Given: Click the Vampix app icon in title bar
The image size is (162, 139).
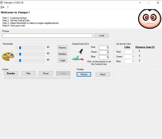Looking at the screenshot, I should point(1,3).
